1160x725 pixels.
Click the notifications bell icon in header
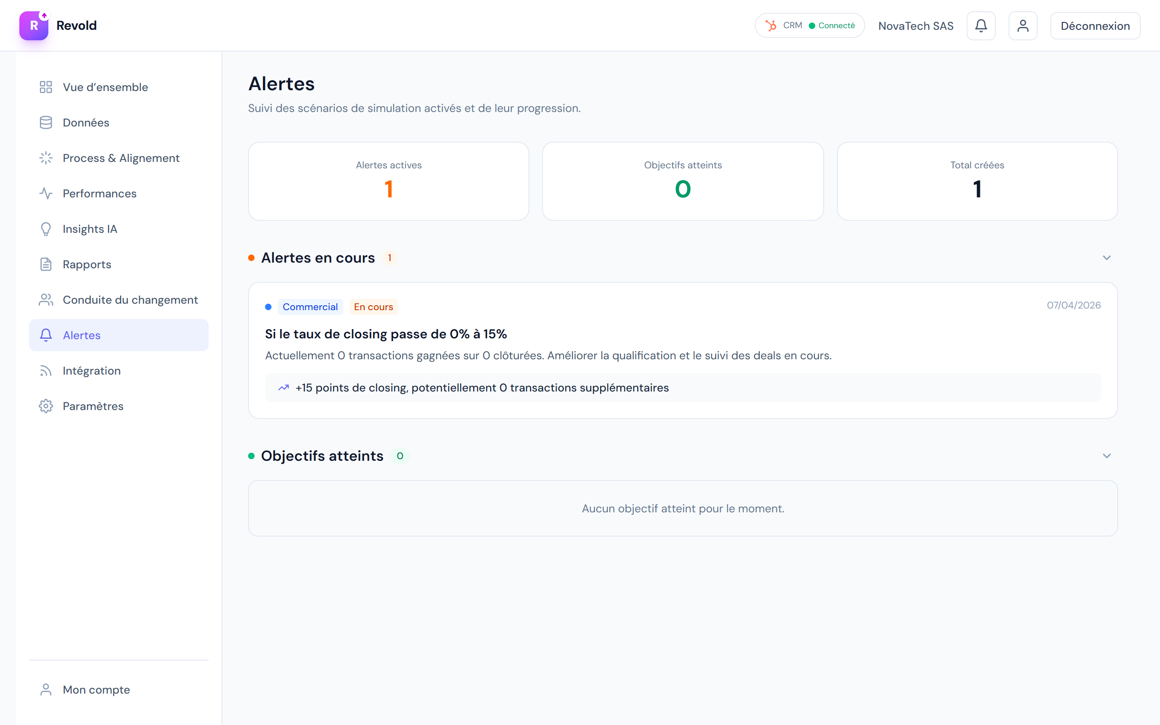pyautogui.click(x=981, y=26)
